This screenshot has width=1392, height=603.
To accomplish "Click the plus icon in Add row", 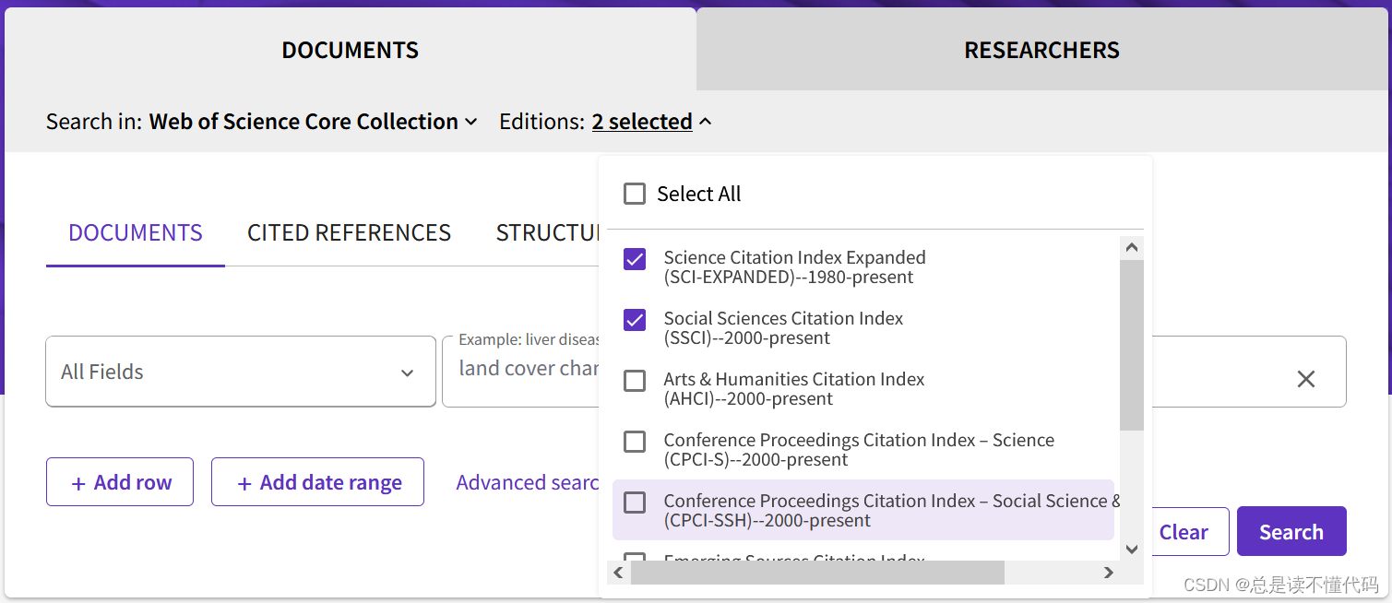I will (x=78, y=484).
